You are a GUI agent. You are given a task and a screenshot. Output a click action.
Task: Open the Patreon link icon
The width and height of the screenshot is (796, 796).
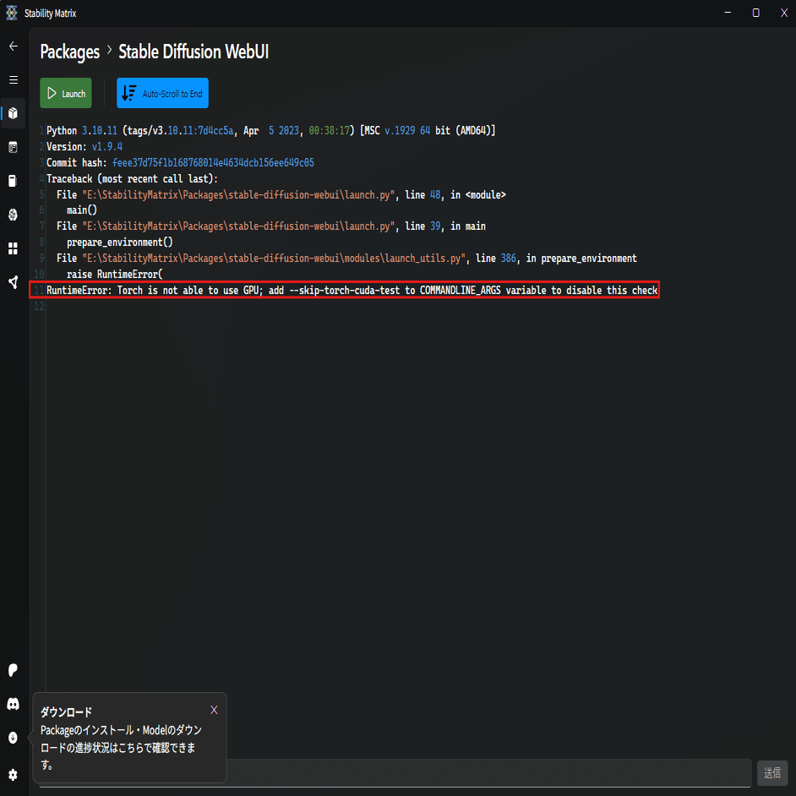[14, 670]
